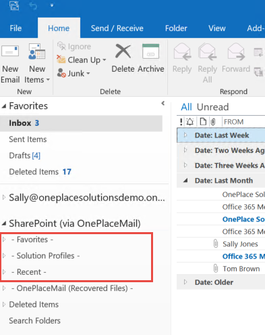The width and height of the screenshot is (265, 335).
Task: Click the Meeting reply icon in Respond group
Action: click(258, 53)
